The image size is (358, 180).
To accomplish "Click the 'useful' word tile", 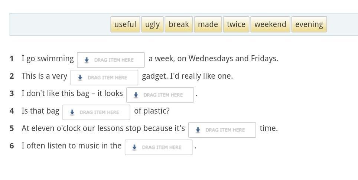I will [x=125, y=24].
